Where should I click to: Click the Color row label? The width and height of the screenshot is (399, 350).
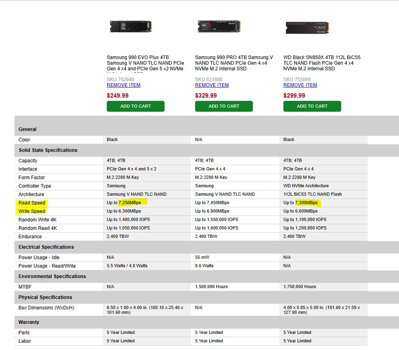[24, 139]
